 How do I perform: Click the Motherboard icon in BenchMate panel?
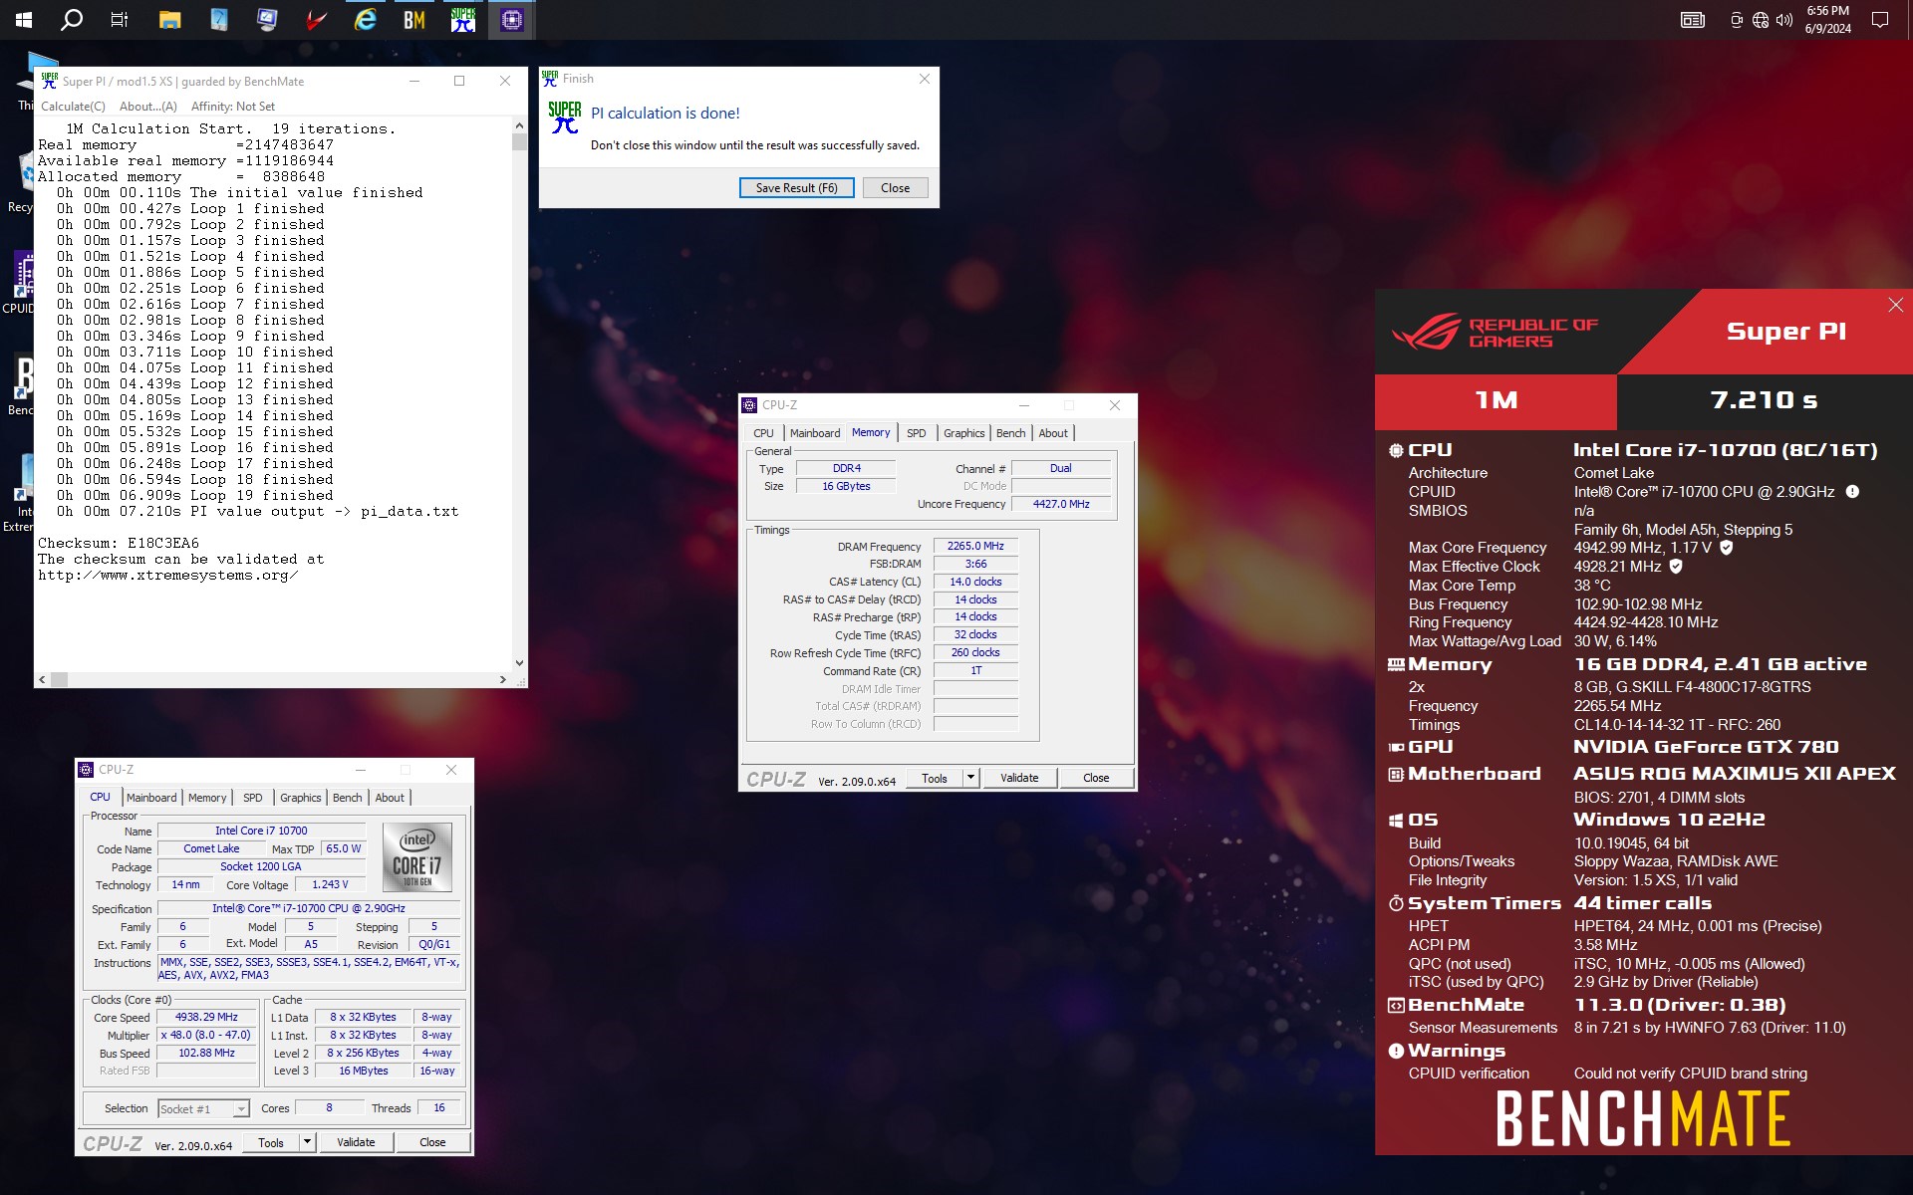pyautogui.click(x=1396, y=774)
